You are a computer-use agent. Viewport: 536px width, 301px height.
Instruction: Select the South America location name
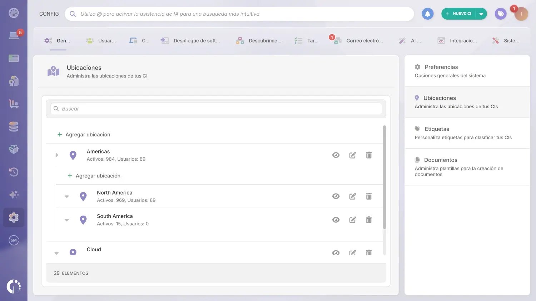(x=115, y=216)
